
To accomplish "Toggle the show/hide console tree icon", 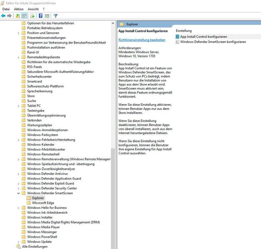I will coord(24,16).
